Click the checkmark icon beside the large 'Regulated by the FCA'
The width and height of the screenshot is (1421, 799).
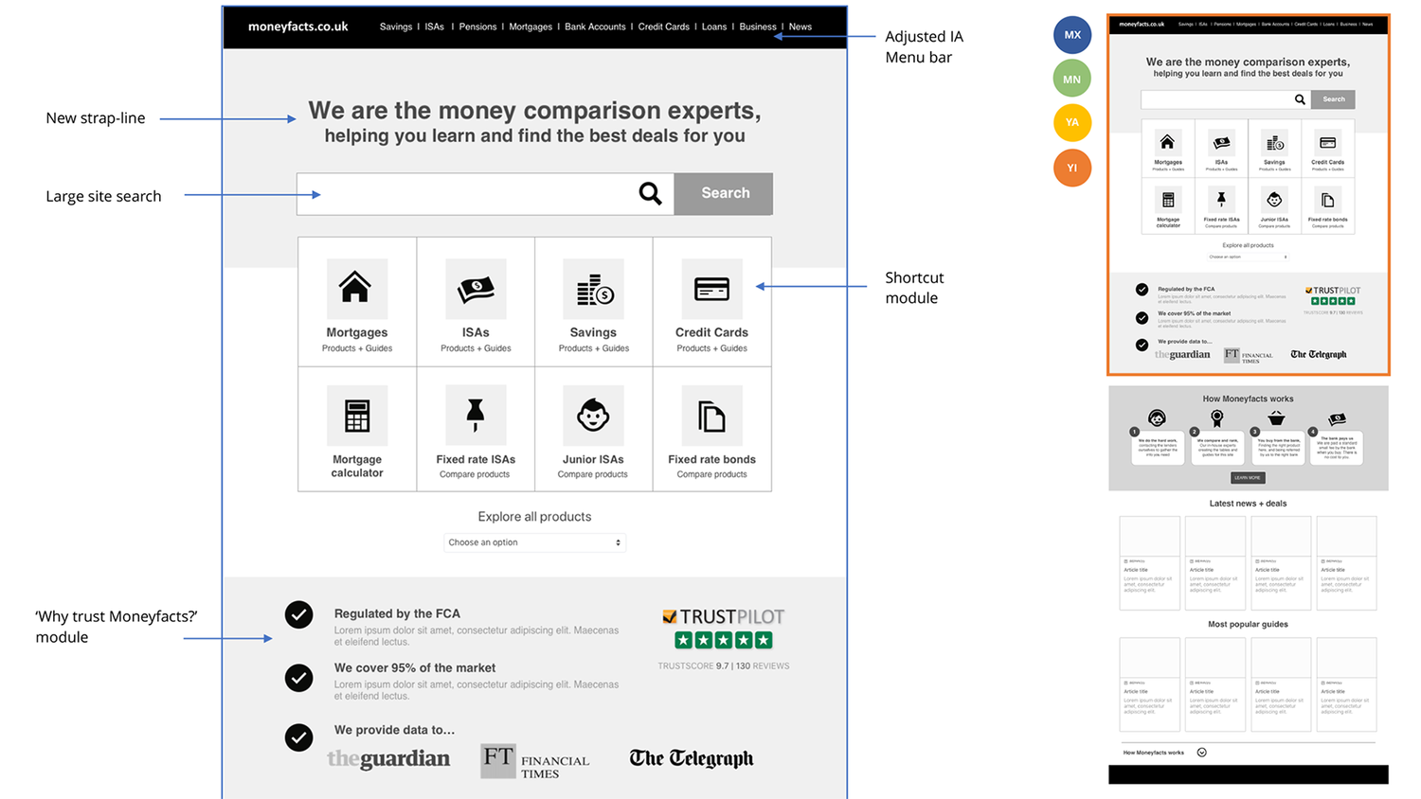click(299, 614)
